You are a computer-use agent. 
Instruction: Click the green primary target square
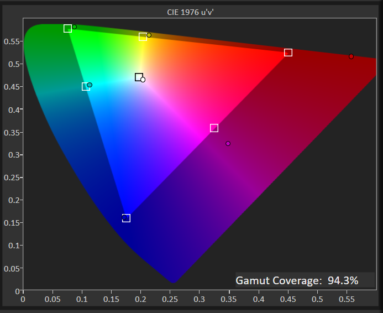tap(67, 28)
